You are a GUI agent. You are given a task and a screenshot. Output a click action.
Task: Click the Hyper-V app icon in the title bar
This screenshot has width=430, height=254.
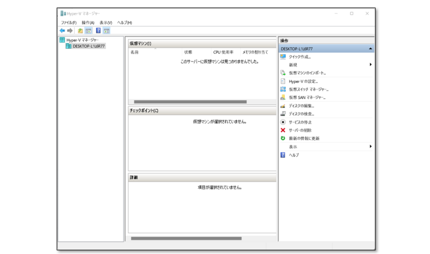pos(63,13)
